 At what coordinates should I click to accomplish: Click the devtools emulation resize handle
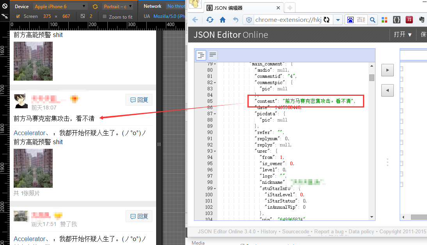(x=159, y=144)
